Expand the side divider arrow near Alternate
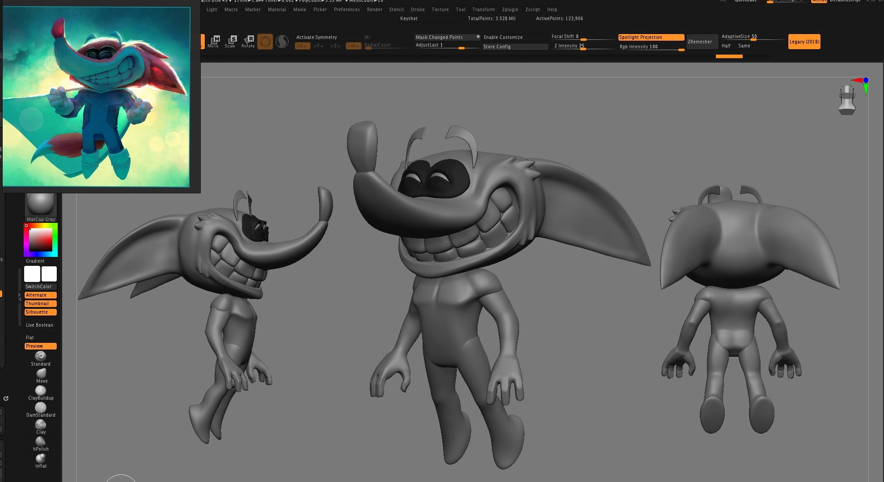The image size is (884, 482). click(20, 295)
